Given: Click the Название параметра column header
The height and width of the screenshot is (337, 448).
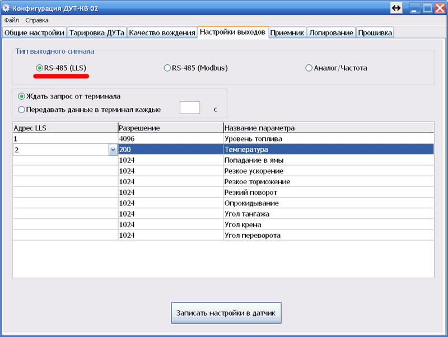Looking at the screenshot, I should (329, 128).
